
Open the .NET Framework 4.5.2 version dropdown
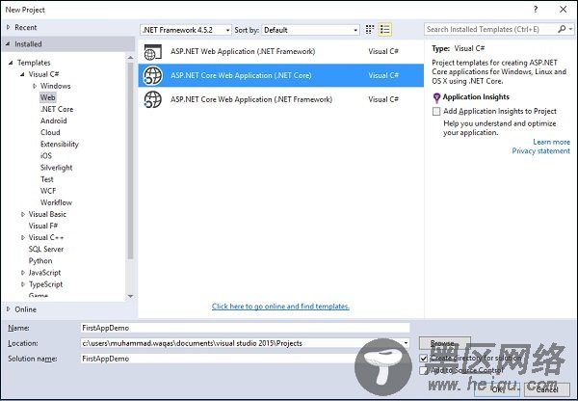pos(186,30)
